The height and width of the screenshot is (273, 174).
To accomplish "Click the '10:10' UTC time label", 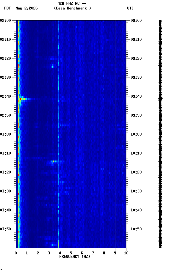I will 136,153.
